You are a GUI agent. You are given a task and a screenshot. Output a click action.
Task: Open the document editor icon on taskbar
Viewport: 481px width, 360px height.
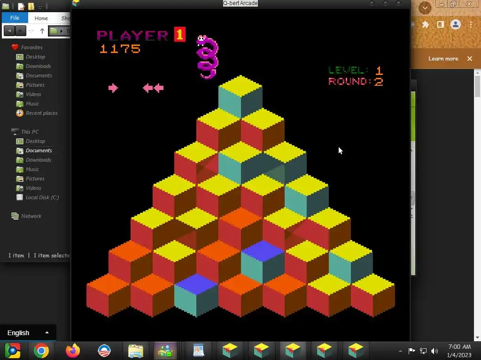(x=199, y=351)
